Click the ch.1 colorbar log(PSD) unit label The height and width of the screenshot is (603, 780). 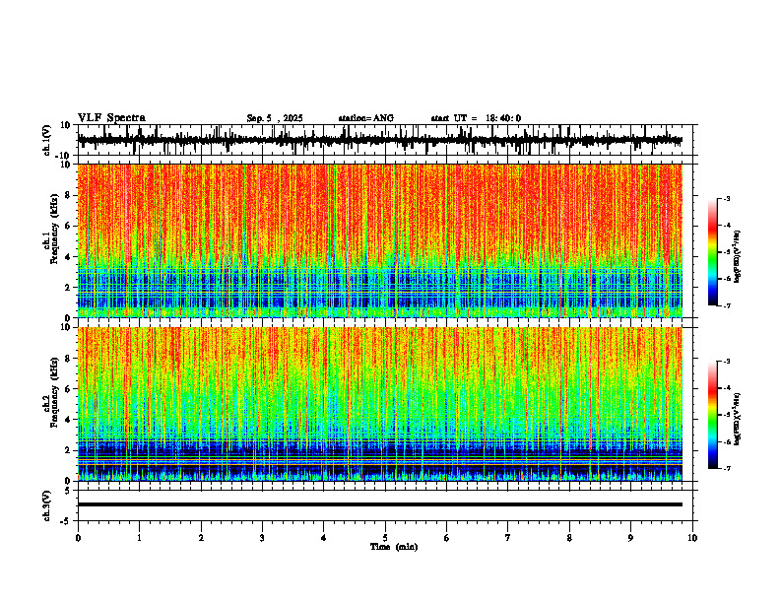(x=738, y=257)
